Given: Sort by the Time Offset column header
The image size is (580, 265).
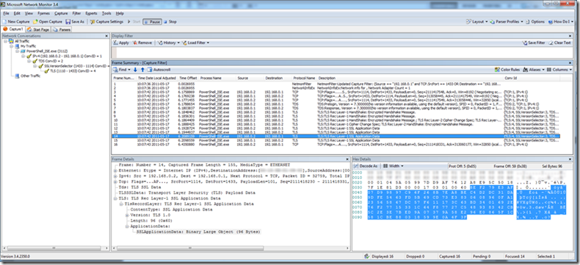Looking at the screenshot, I should click(x=187, y=79).
